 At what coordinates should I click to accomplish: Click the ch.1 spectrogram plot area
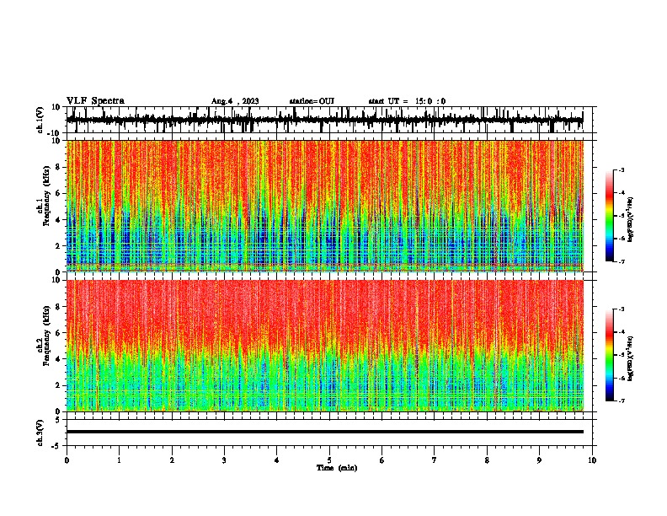[x=324, y=206]
